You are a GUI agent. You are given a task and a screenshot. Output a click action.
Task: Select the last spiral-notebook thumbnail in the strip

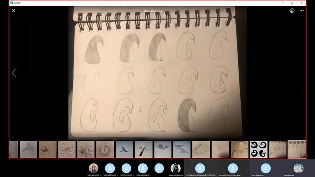(x=297, y=149)
